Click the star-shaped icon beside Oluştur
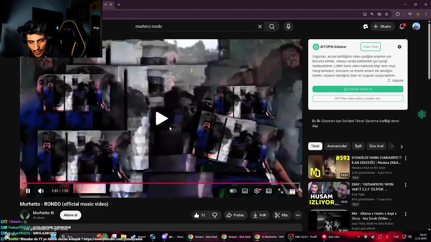Image resolution: width=431 pixels, height=242 pixels. pyautogui.click(x=365, y=27)
